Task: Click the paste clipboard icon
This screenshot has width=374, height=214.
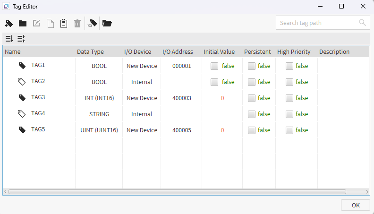Action: (x=64, y=23)
